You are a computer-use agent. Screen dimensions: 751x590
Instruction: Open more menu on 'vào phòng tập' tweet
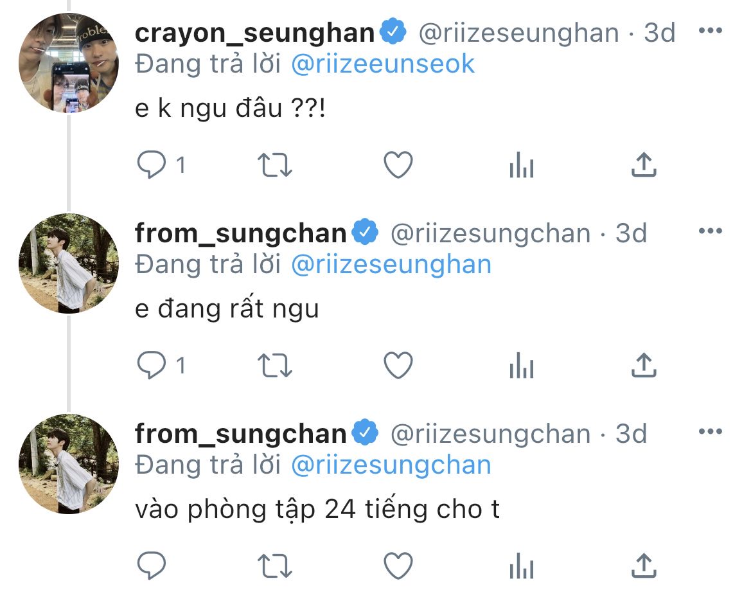711,431
